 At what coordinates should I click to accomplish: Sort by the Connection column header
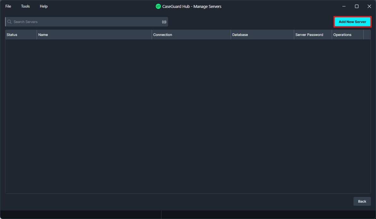tap(191, 35)
